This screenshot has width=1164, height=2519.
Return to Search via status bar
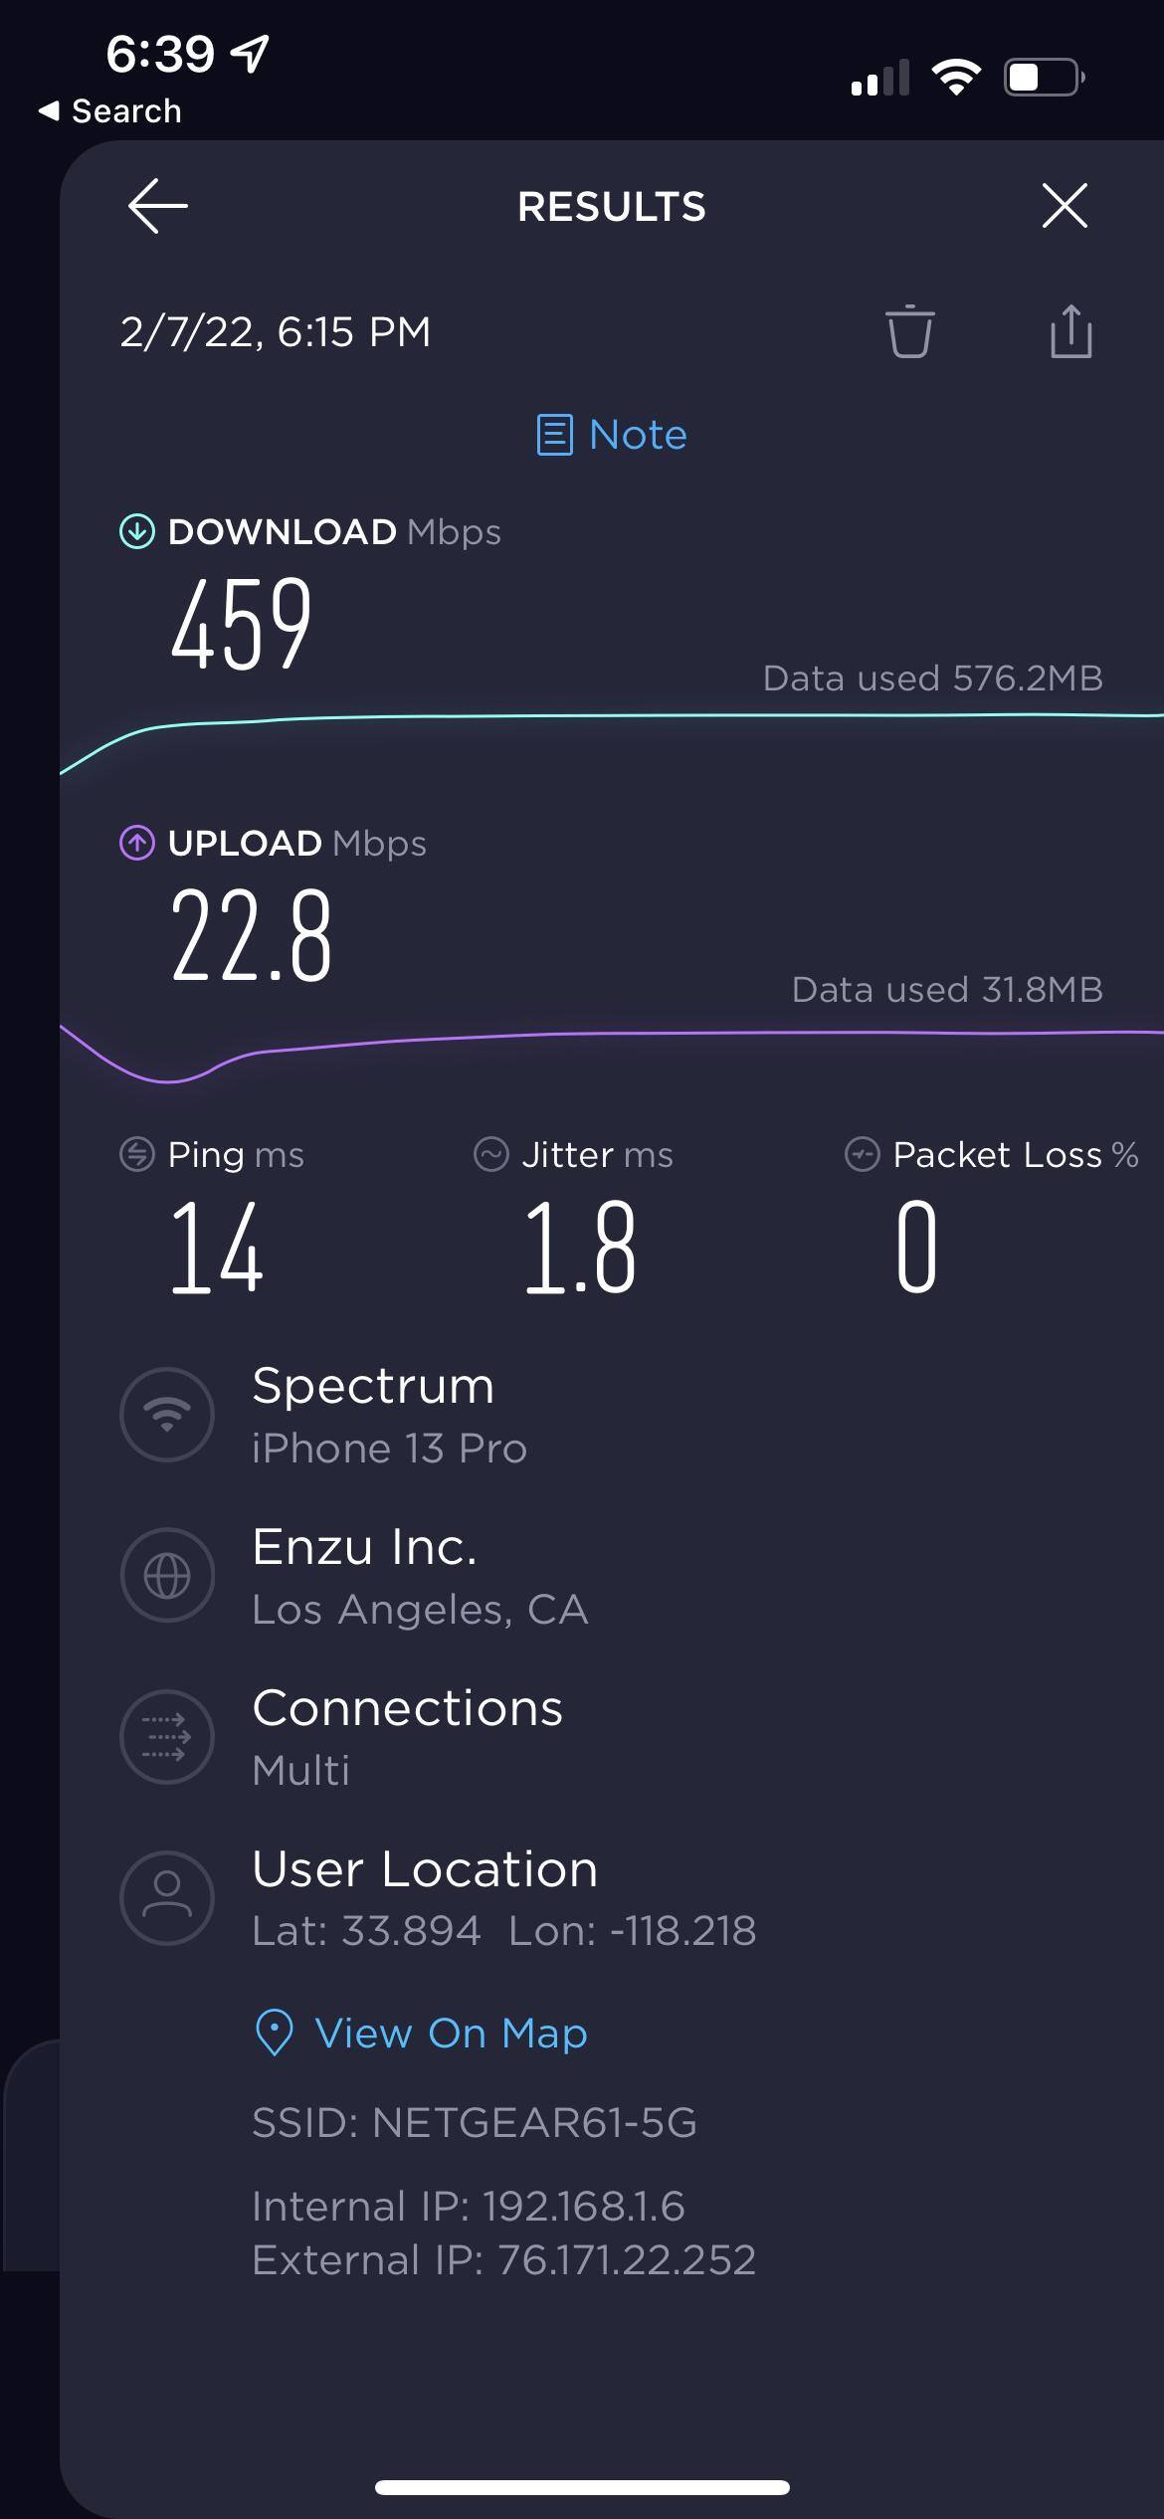(x=109, y=111)
